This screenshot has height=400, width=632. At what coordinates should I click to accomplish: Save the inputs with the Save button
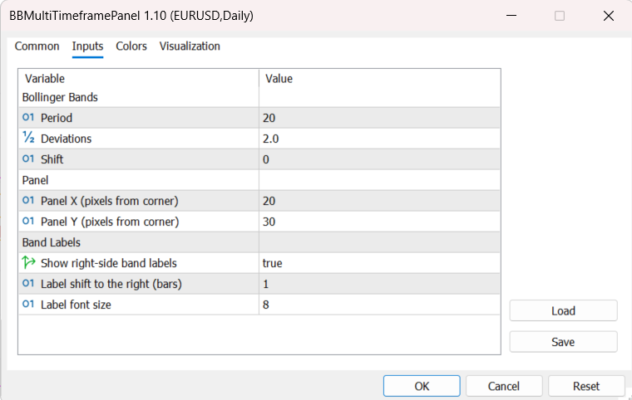pyautogui.click(x=563, y=342)
